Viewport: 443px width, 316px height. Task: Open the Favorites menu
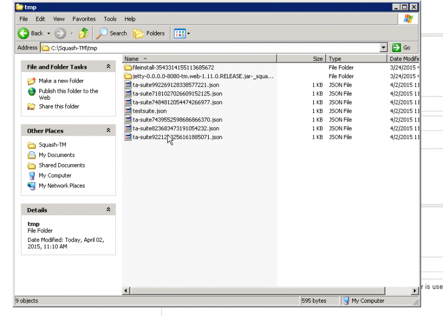pyautogui.click(x=84, y=19)
